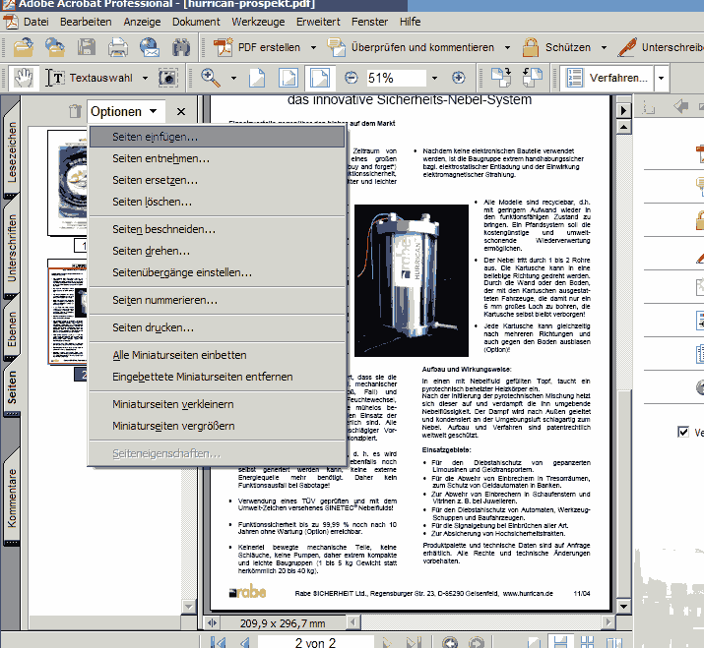704x648 pixels.
Task: Click the zoom out minus button
Action: [x=352, y=78]
